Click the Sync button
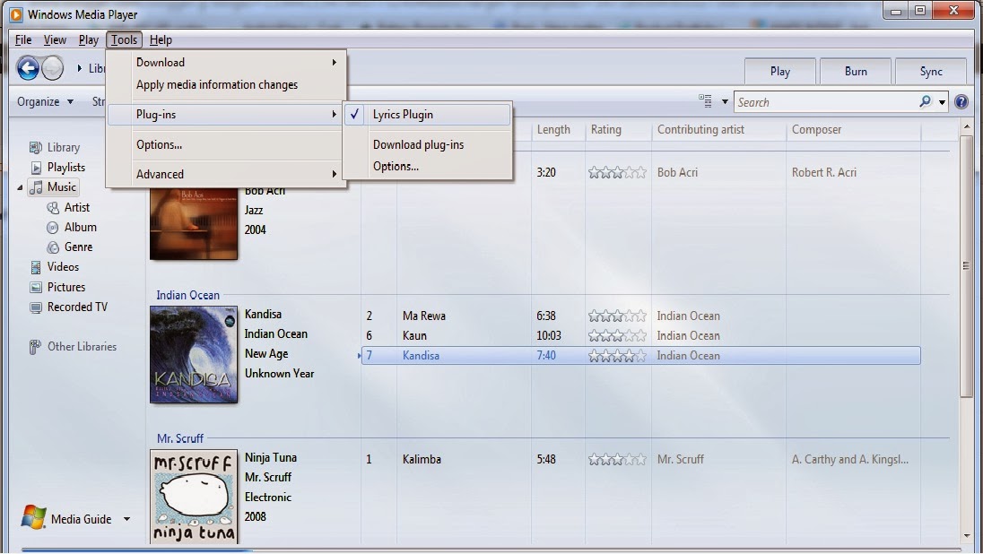Viewport: 983px width, 554px height. [931, 70]
